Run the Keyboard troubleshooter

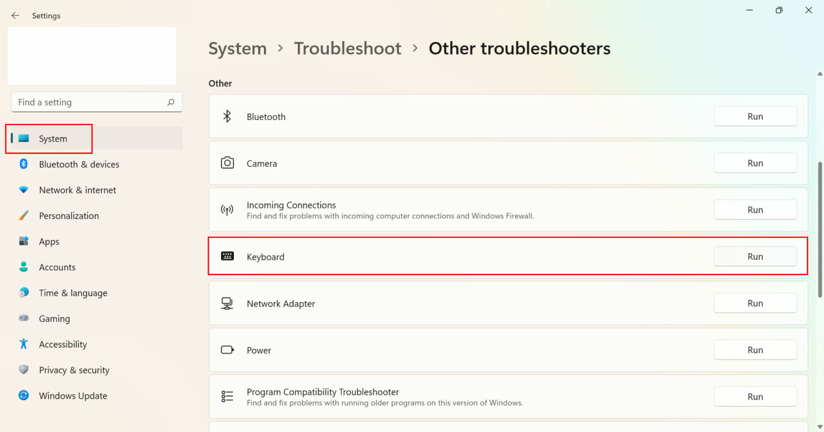[x=755, y=256]
